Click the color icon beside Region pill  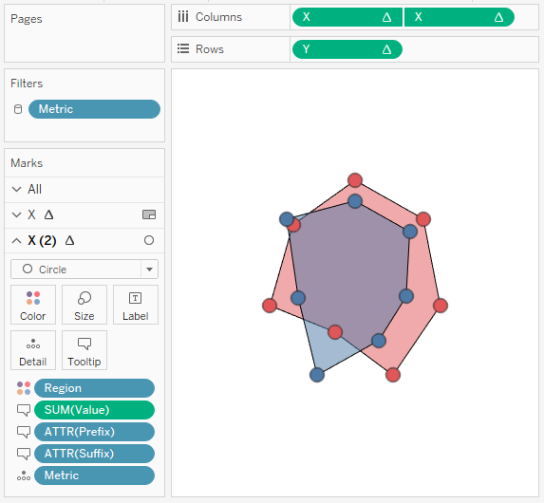(24, 388)
